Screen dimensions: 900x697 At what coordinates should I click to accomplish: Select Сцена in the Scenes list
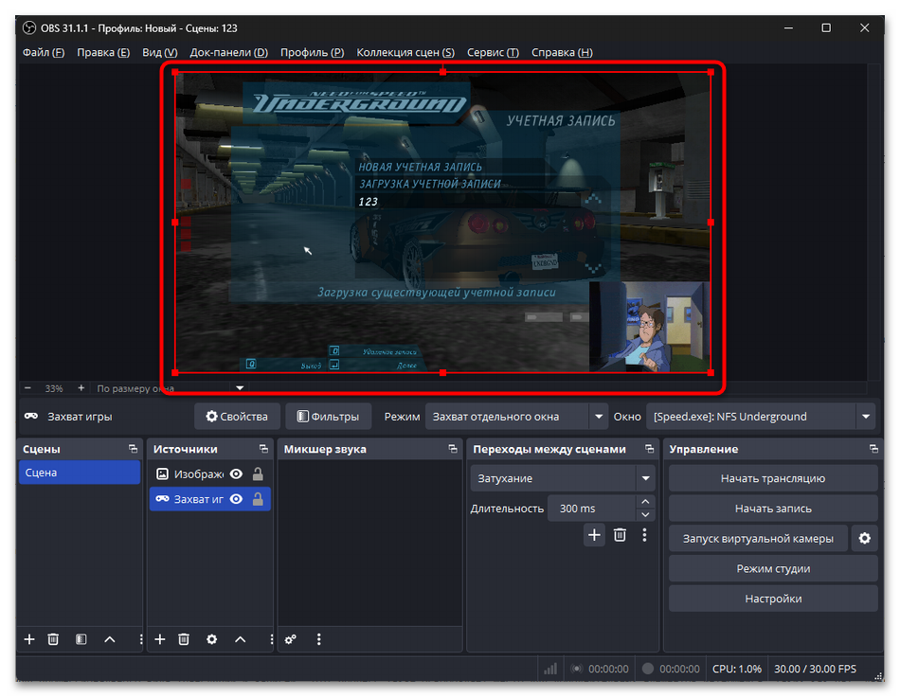80,473
